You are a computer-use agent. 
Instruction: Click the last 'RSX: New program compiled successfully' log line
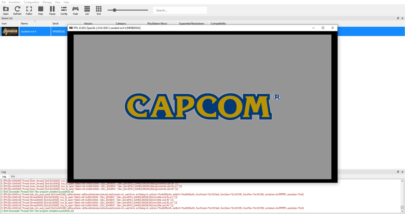click(x=37, y=211)
